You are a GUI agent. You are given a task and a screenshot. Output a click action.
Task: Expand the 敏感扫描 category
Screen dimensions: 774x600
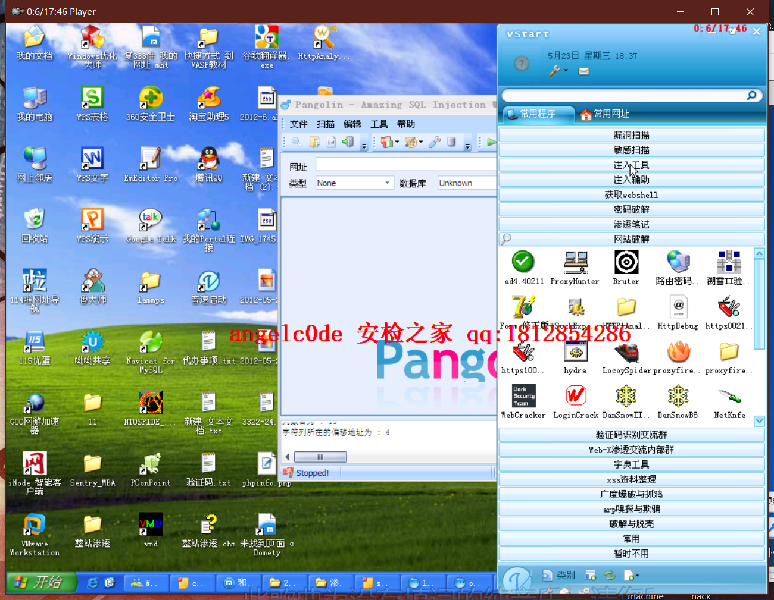632,150
